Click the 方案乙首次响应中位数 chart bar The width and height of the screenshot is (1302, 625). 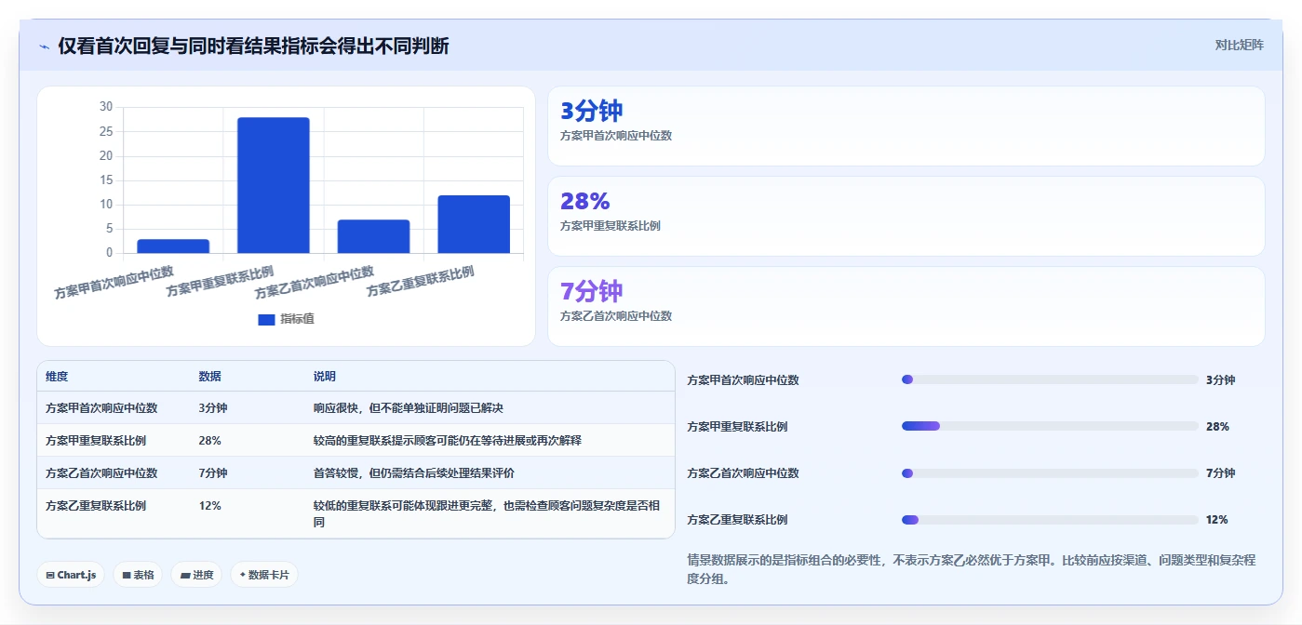point(374,236)
